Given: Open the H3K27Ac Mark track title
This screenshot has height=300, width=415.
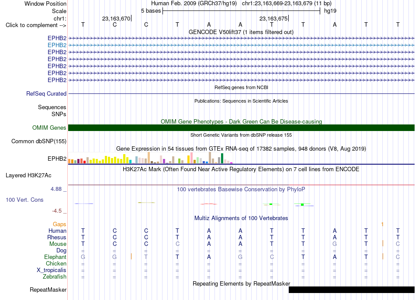Looking at the screenshot, I should (241, 169).
